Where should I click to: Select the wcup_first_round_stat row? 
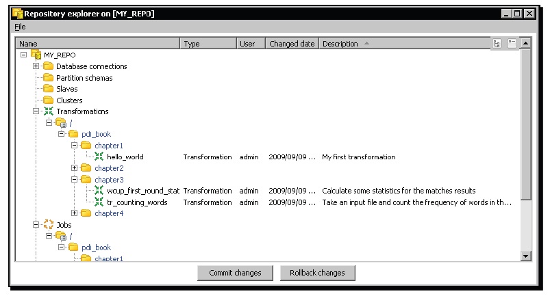268,191
